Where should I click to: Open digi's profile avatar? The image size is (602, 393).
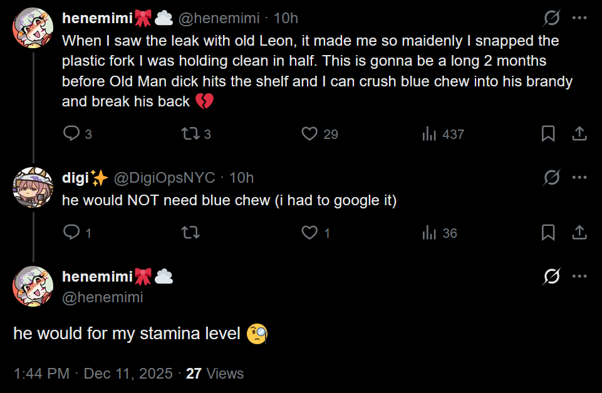[33, 187]
